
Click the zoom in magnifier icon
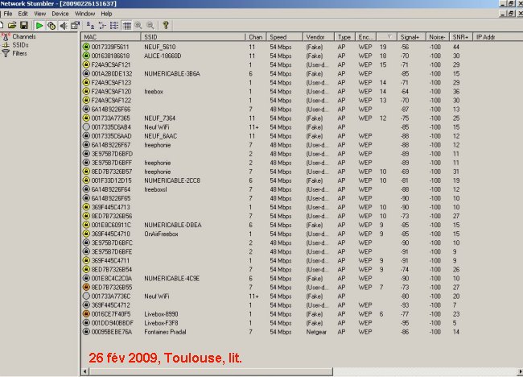click(x=138, y=26)
